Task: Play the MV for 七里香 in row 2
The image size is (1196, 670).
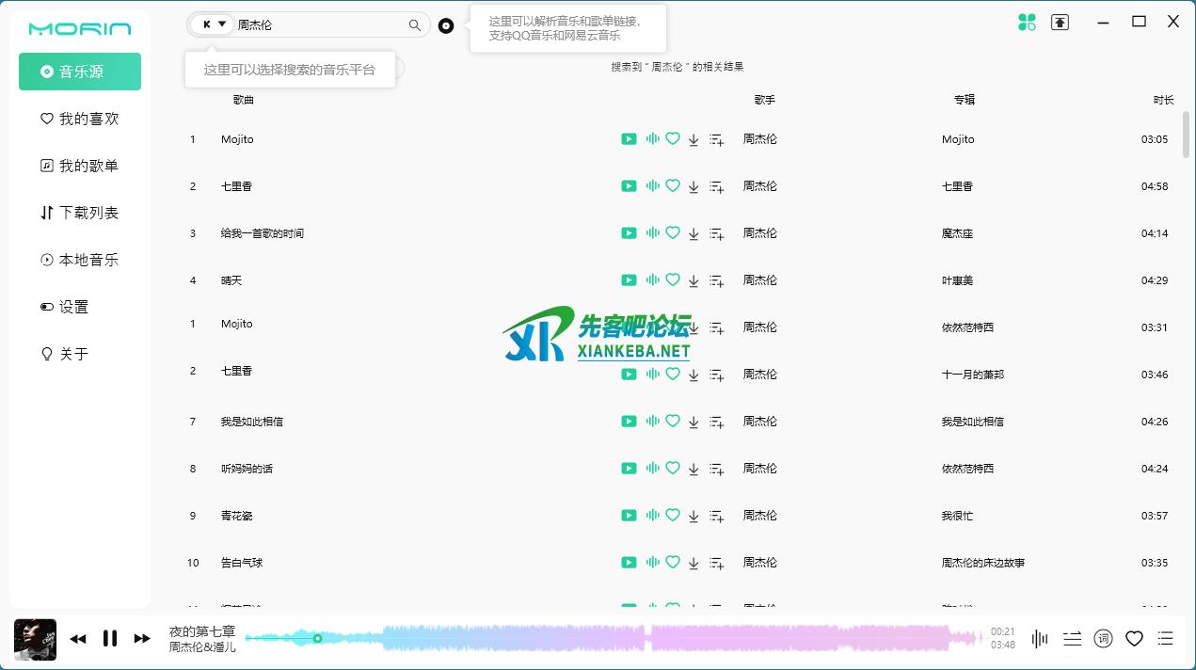Action: pyautogui.click(x=629, y=186)
